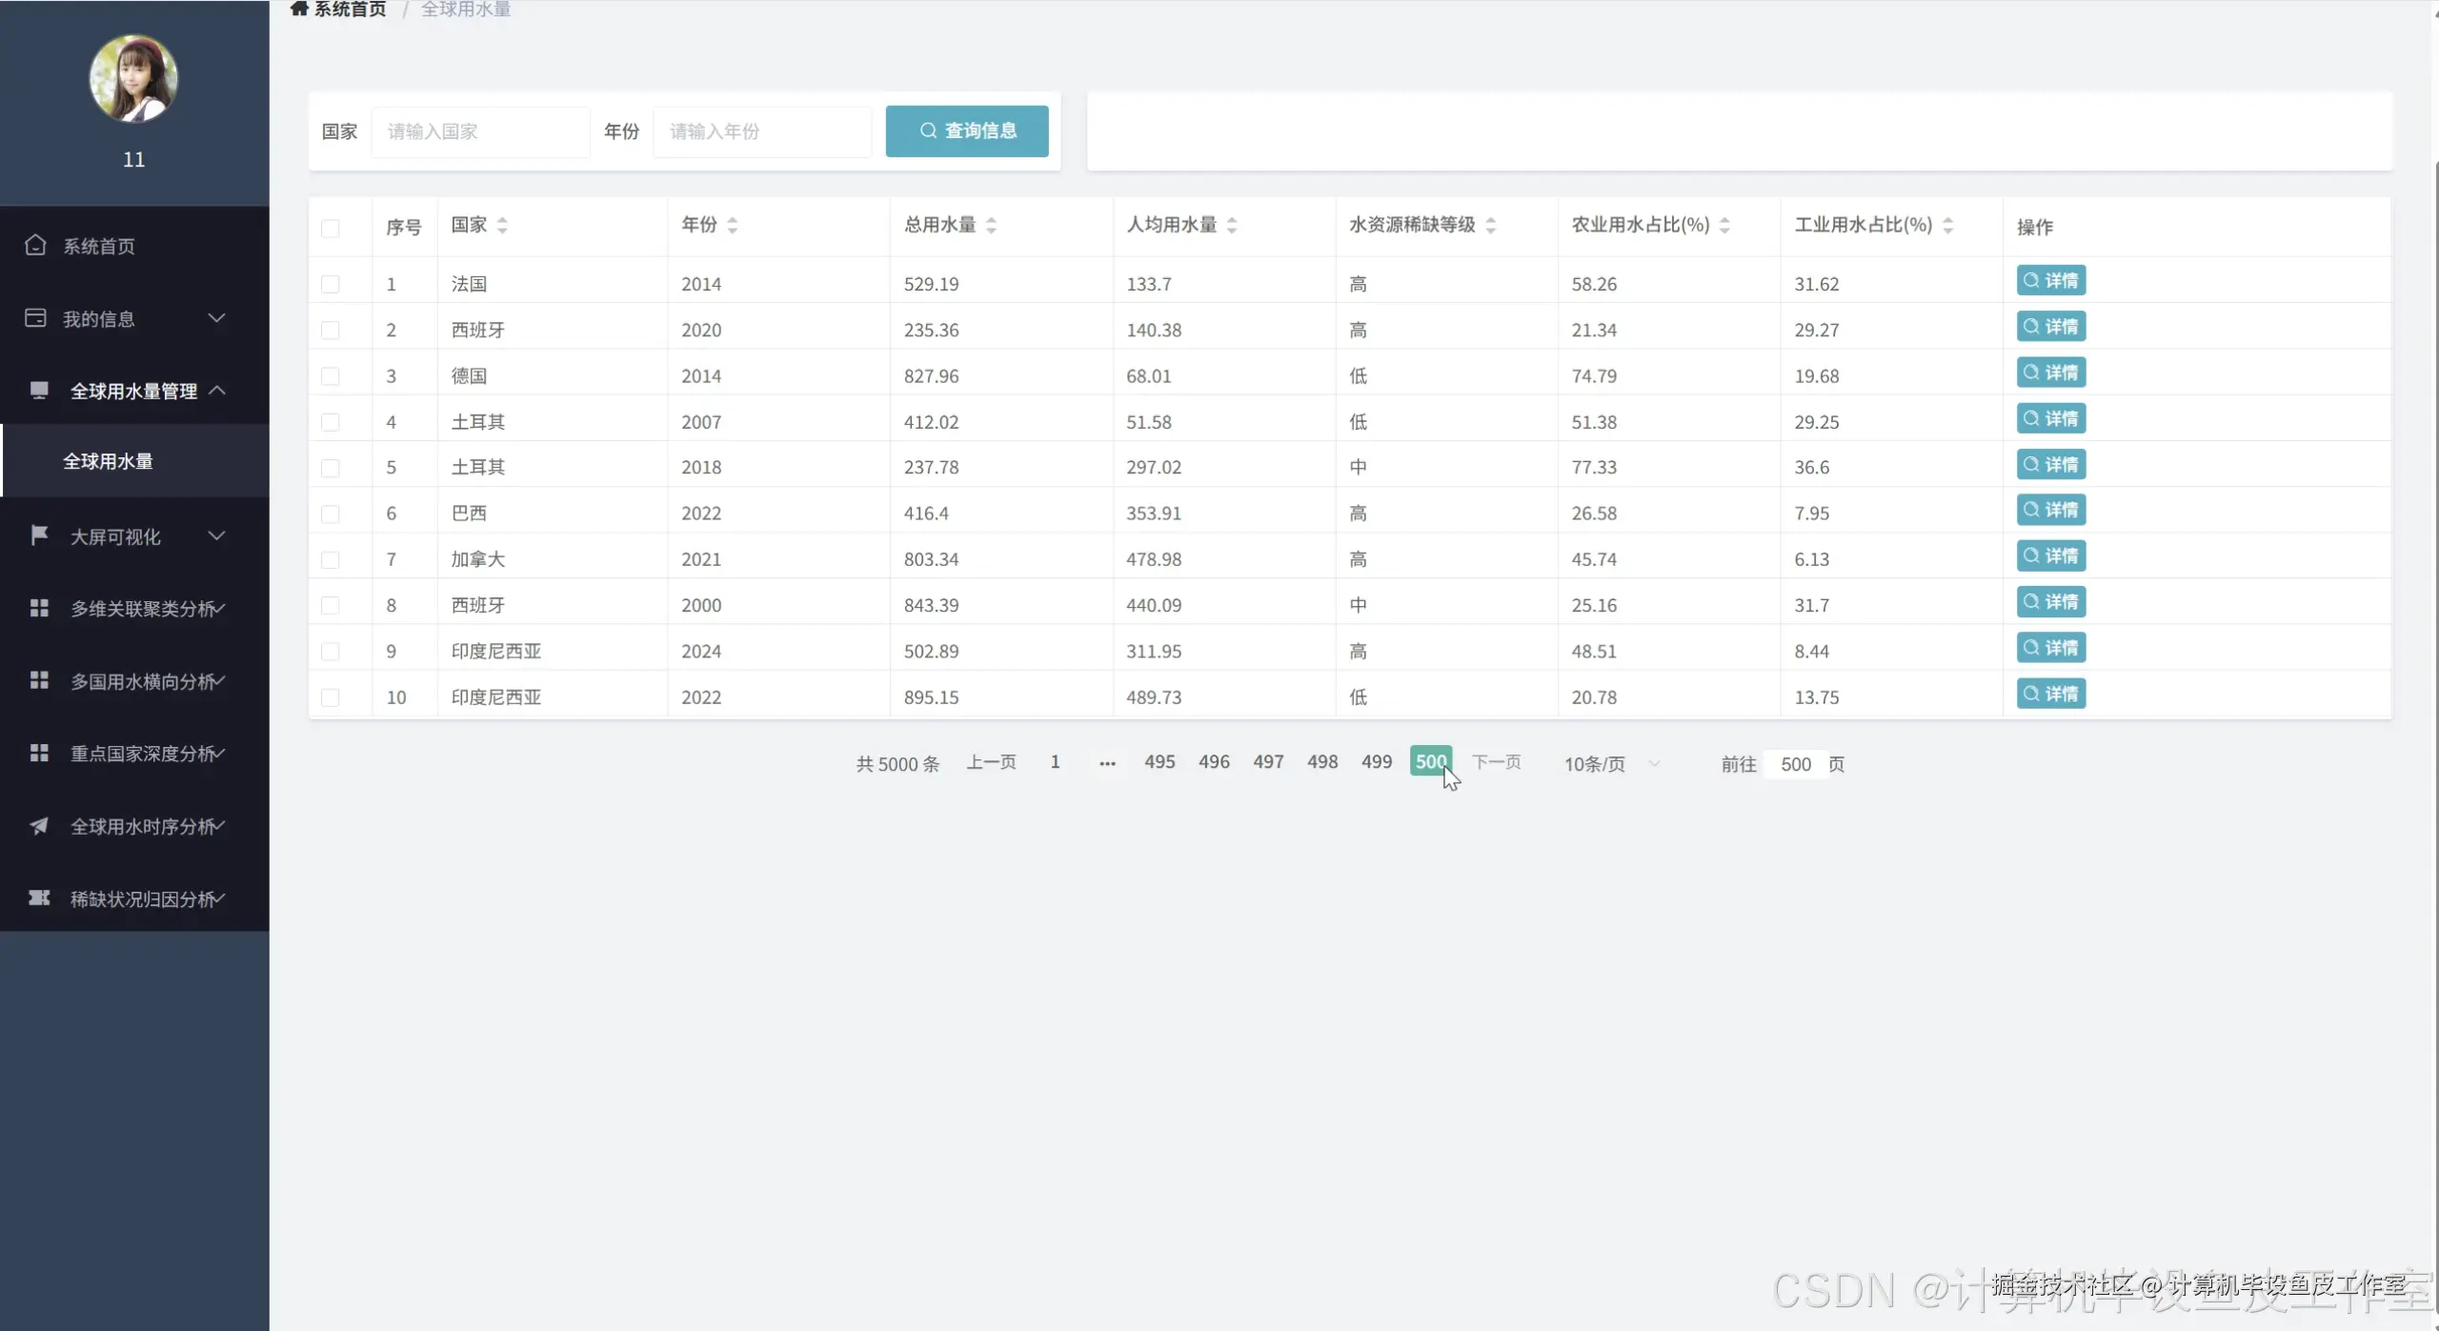This screenshot has width=2439, height=1331.
Task: Click 详情 button for 加拿大 2021 row
Action: (x=2050, y=555)
